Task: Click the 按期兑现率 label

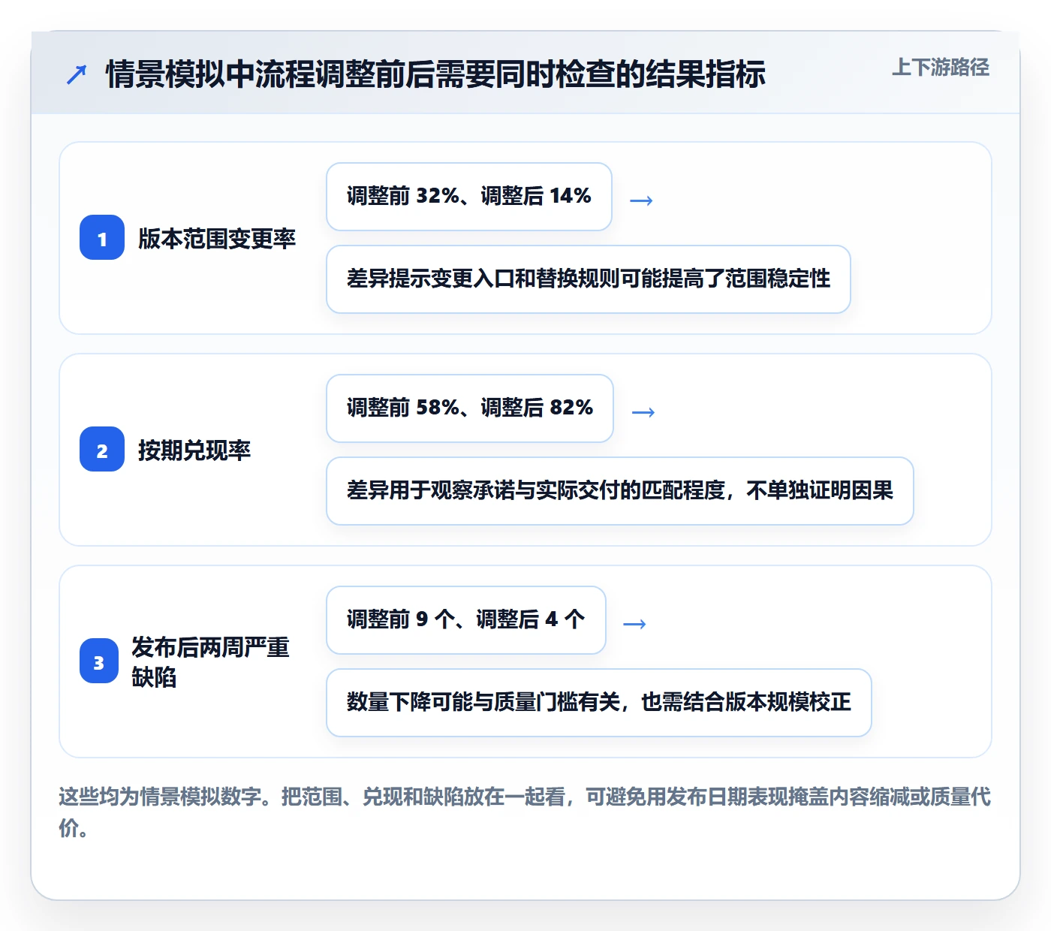Action: [x=194, y=450]
